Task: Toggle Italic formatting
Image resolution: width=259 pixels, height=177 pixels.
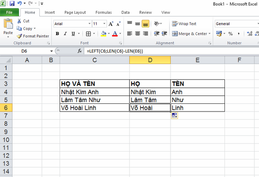Action: coord(65,34)
